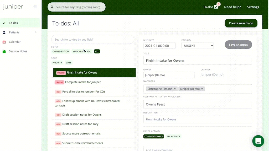Expand the Patients submenu chevron
Screen dimensions: 269x151
(36, 32)
